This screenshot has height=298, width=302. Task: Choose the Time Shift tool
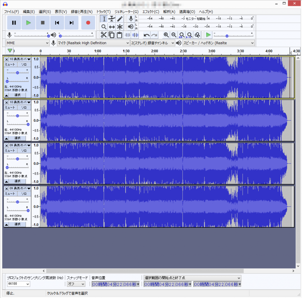click(x=112, y=27)
